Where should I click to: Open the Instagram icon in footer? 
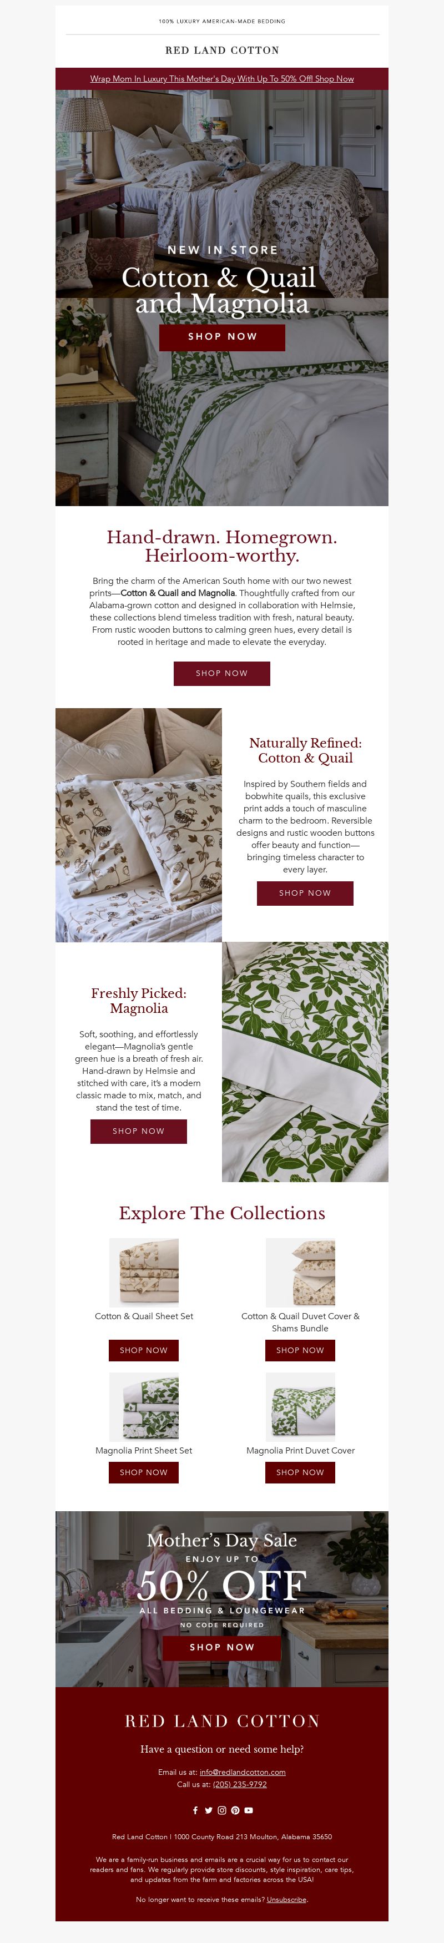221,1809
